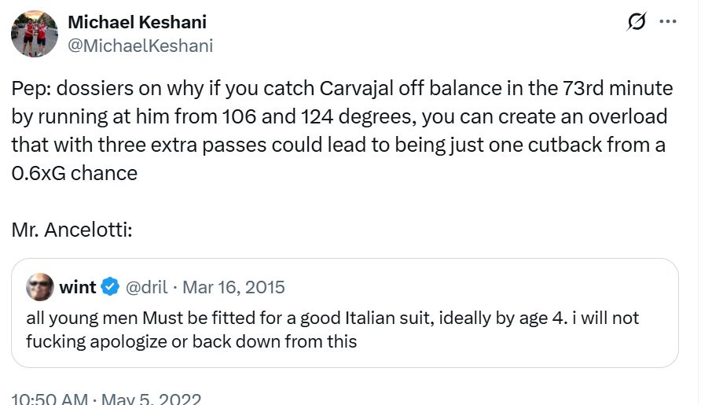Click the blue verified badge beside wint

point(110,287)
